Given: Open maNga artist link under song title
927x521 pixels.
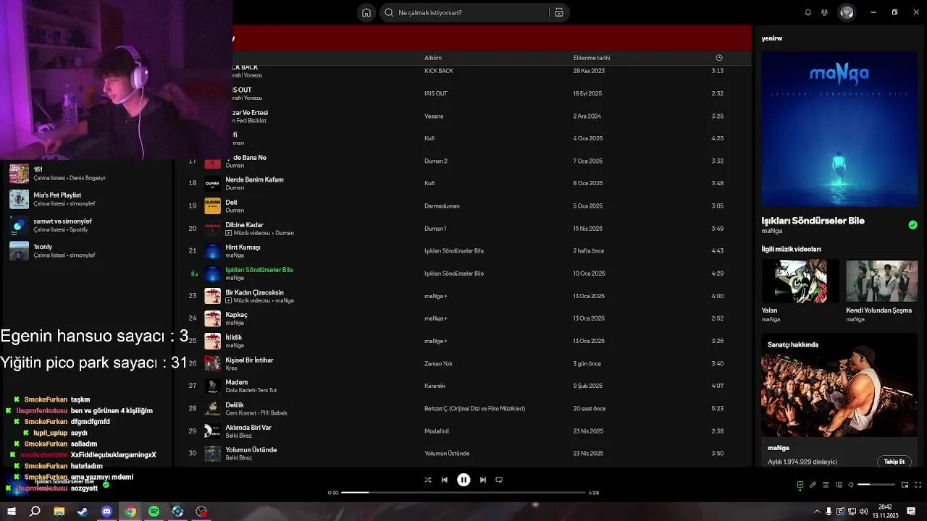Looking at the screenshot, I should point(772,231).
